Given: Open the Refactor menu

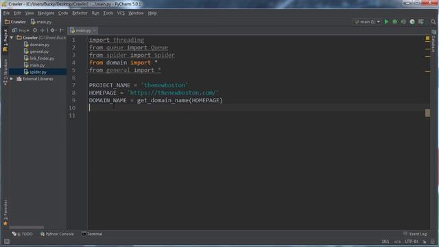Looking at the screenshot, I should (x=80, y=13).
